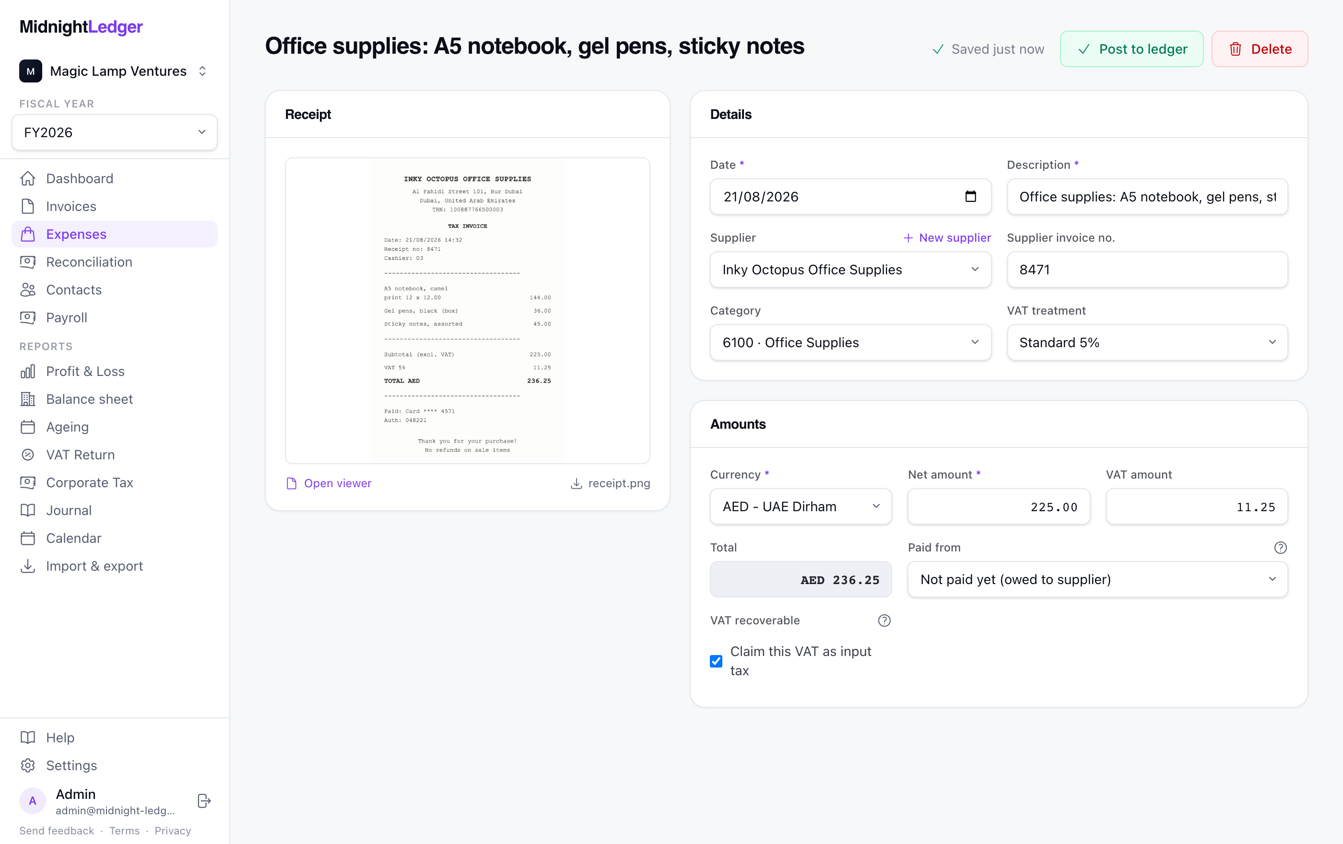This screenshot has width=1343, height=844.
Task: Click Send feedback link
Action: [56, 831]
